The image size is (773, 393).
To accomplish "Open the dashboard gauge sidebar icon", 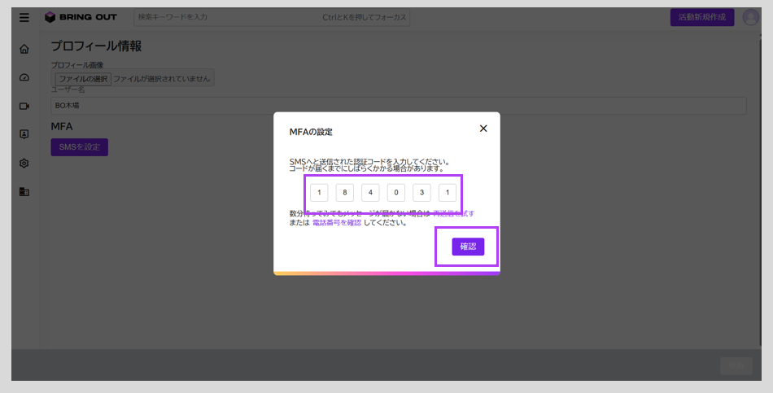I will click(24, 77).
